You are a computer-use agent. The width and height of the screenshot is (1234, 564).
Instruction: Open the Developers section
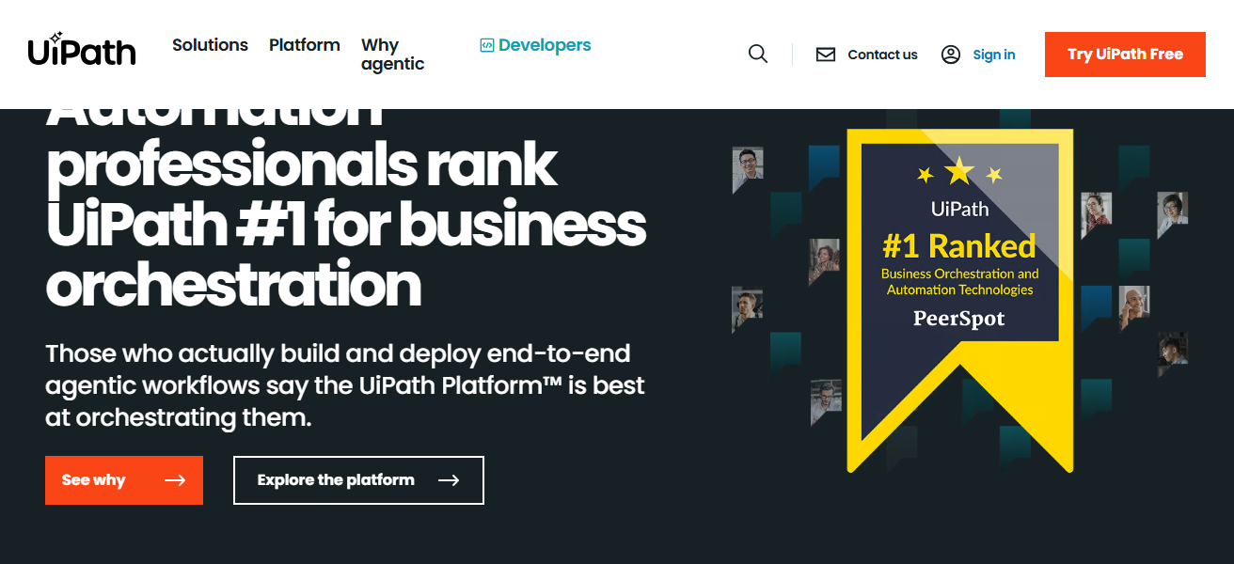[545, 45]
